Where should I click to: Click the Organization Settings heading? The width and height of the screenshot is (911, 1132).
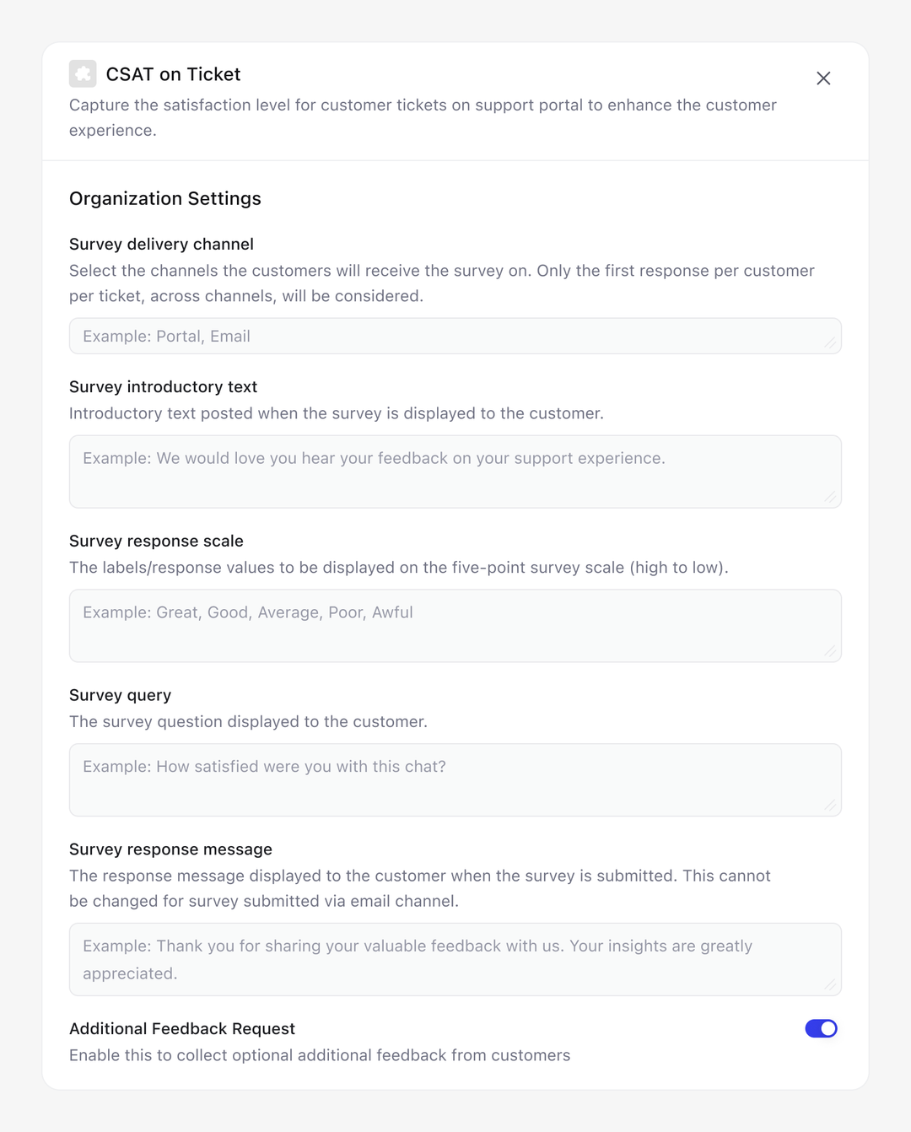(x=165, y=198)
